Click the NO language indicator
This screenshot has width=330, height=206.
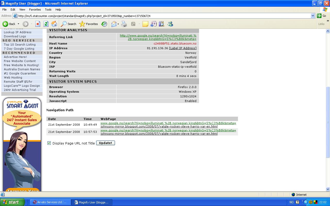[x=292, y=202]
